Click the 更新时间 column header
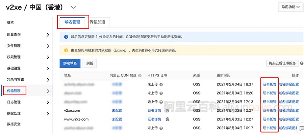Image resolution: width=304 pixels, height=134 pixels. (x=224, y=75)
